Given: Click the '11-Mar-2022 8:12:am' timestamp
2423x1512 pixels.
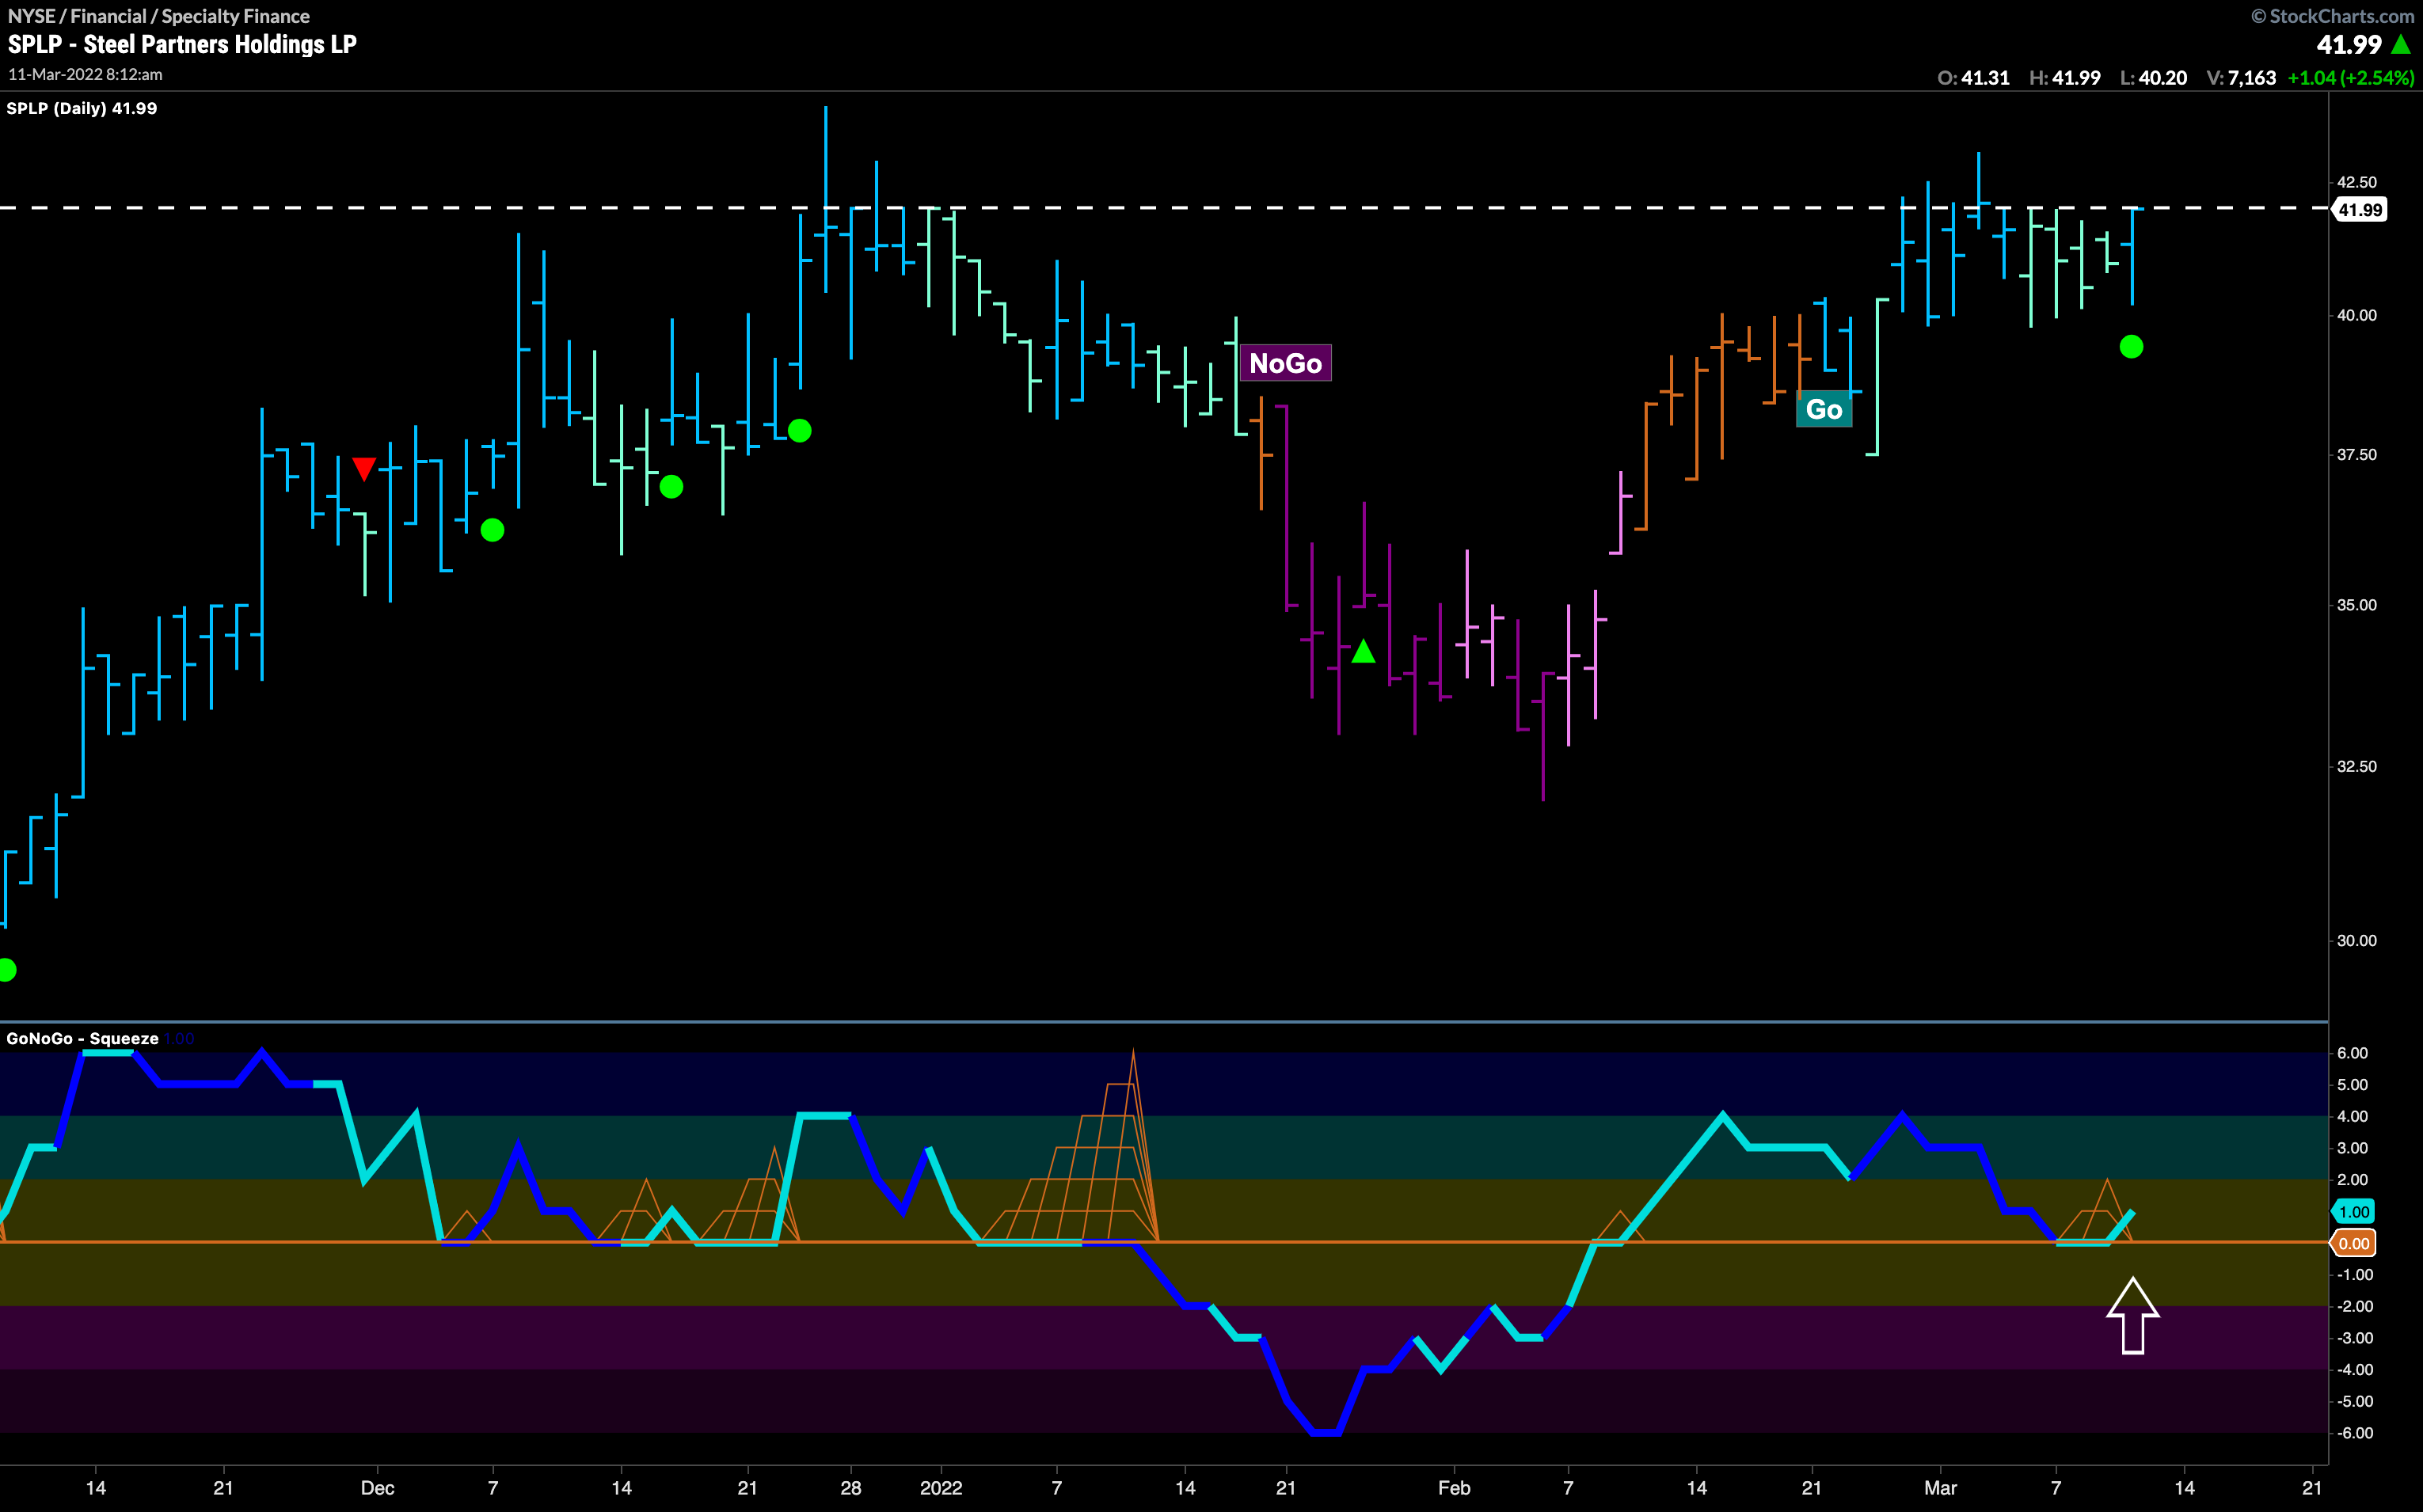Looking at the screenshot, I should point(85,75).
